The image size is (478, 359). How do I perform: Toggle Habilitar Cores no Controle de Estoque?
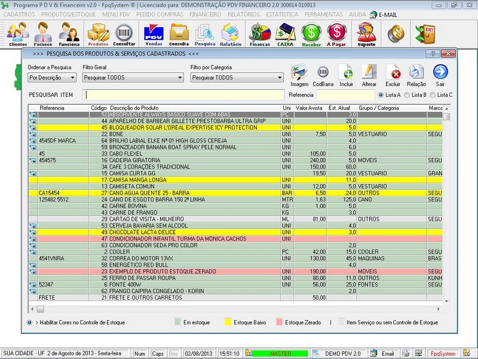pyautogui.click(x=30, y=323)
